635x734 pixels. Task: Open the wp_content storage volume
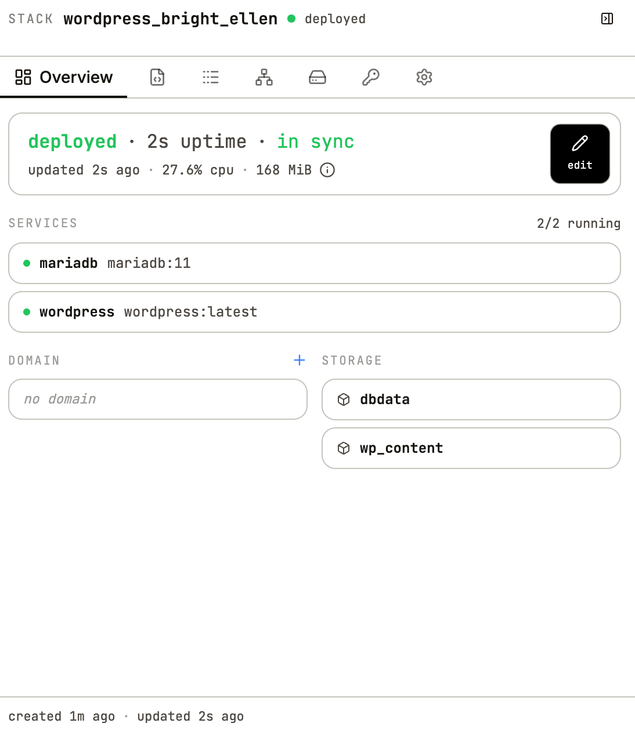pyautogui.click(x=471, y=448)
